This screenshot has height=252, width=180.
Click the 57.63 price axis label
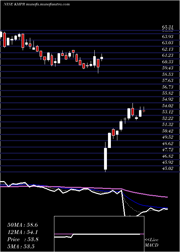coord(167,81)
